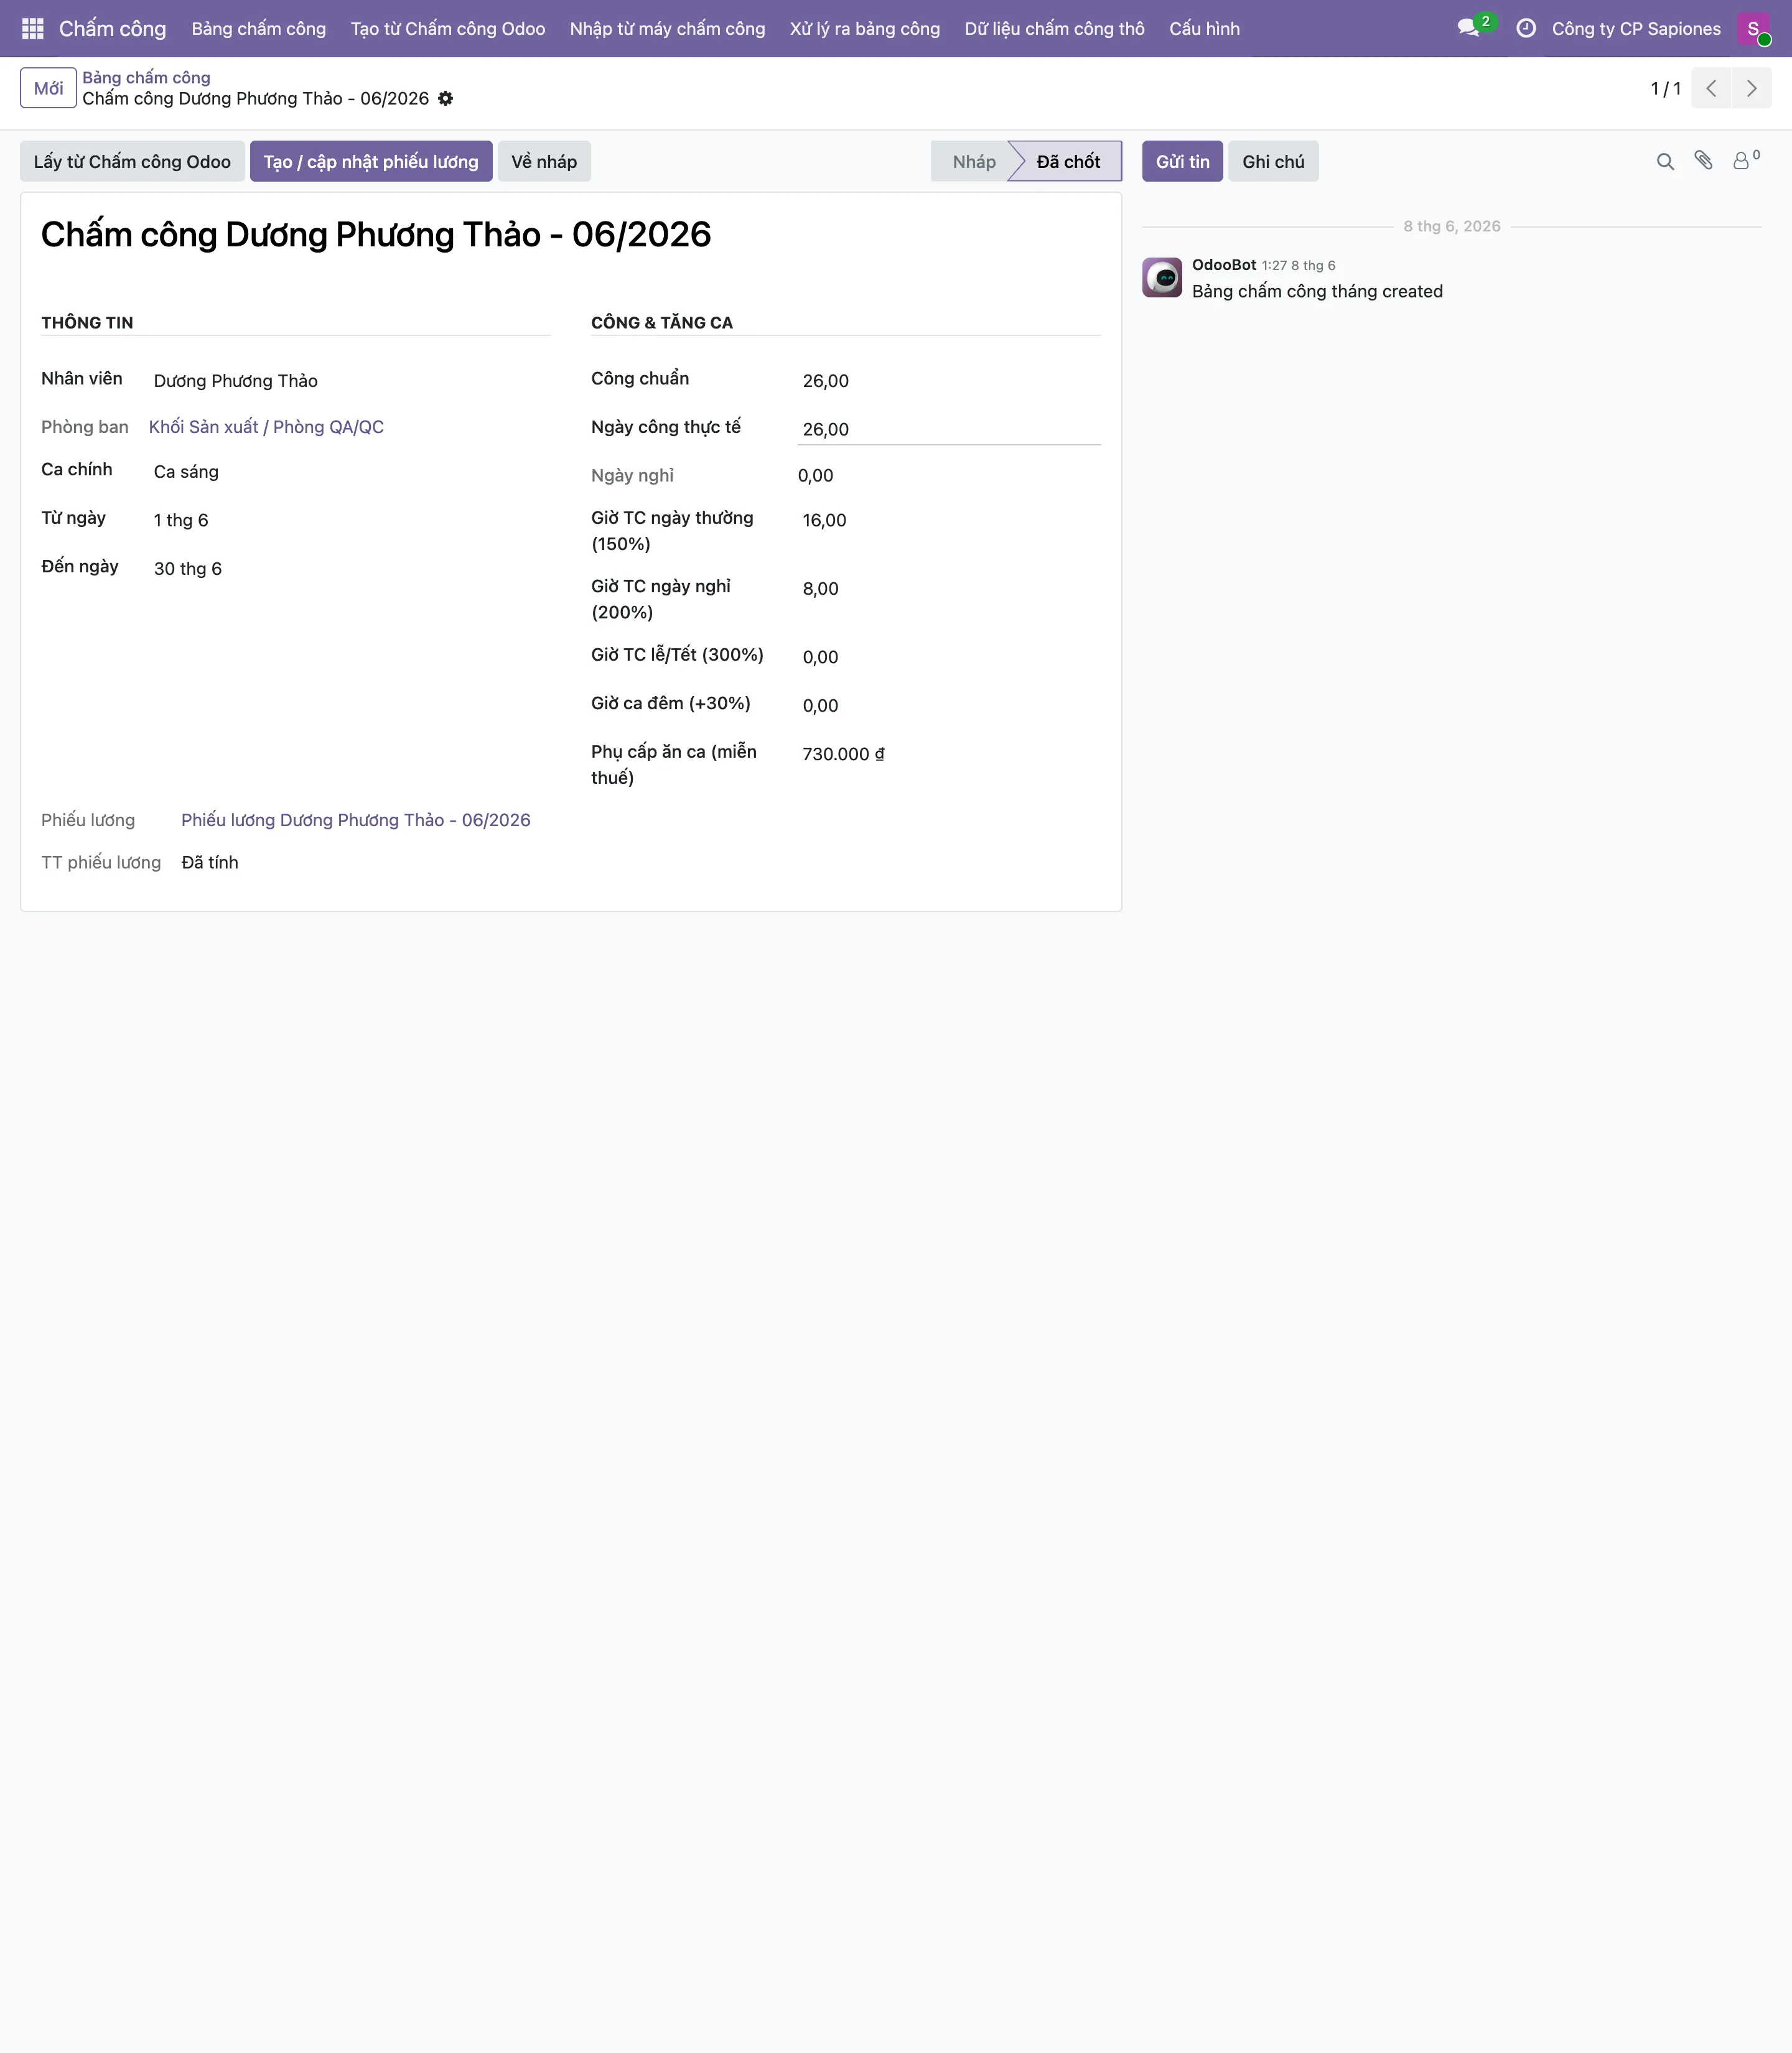Click the Ngày công thực tế input field
The width and height of the screenshot is (1792, 2053).
pos(949,429)
